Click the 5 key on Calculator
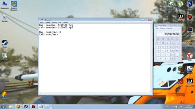Screen dimensions: 195x109 pos(163,51)
